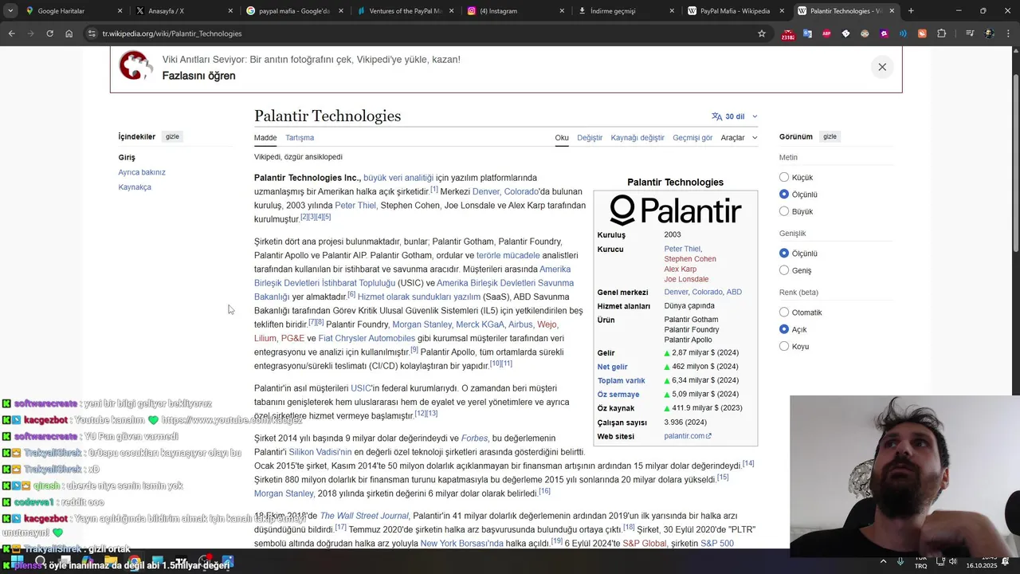This screenshot has width=1020, height=574.
Task: Open the browser Extensions puzzle icon
Action: [942, 33]
